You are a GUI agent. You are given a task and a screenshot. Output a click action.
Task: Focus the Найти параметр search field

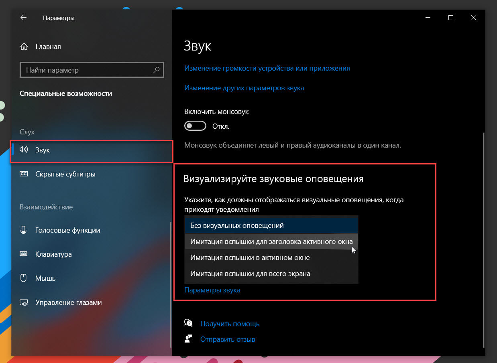[92, 70]
